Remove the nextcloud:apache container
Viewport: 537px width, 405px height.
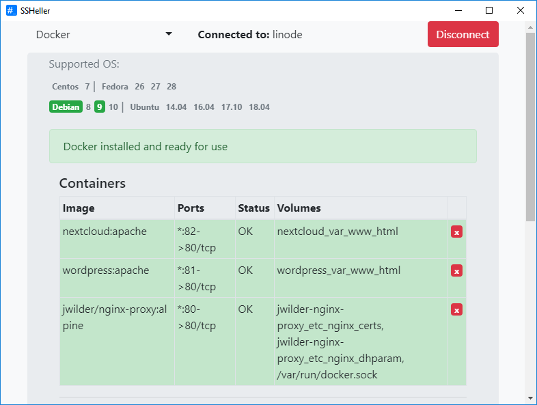(456, 232)
